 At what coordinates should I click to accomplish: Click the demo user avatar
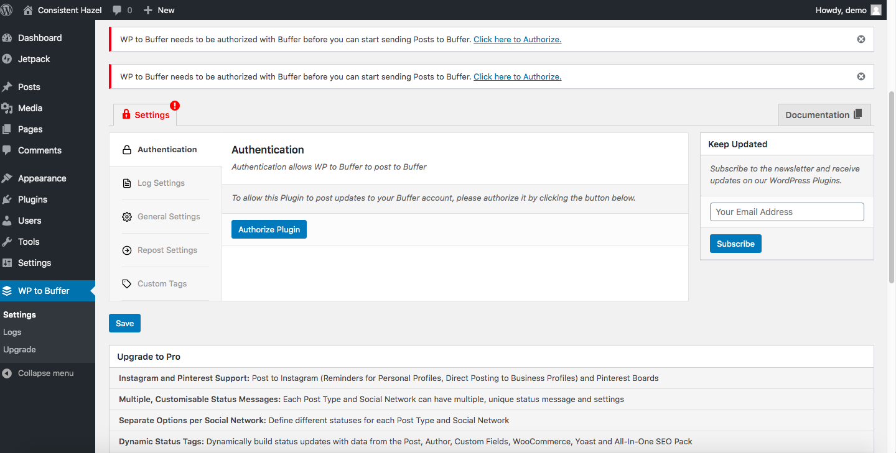tap(876, 10)
